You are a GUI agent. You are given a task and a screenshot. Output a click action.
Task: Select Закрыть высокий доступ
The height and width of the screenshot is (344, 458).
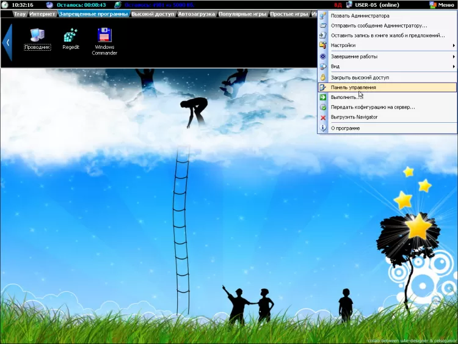[387, 78]
